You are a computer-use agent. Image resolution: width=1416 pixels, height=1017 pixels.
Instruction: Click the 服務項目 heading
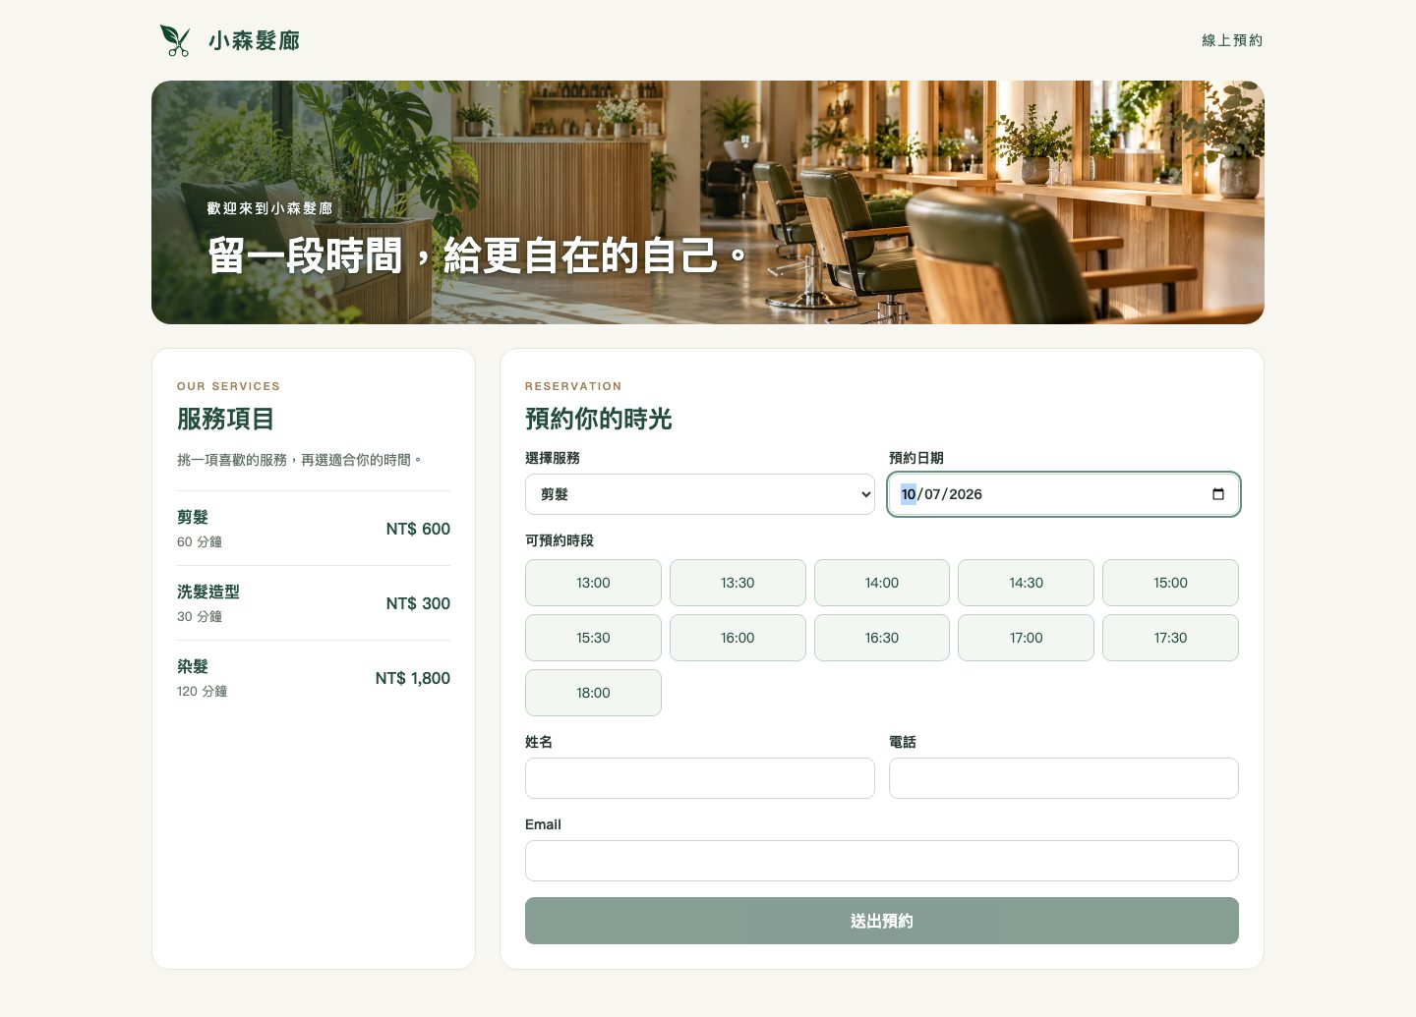coord(225,419)
